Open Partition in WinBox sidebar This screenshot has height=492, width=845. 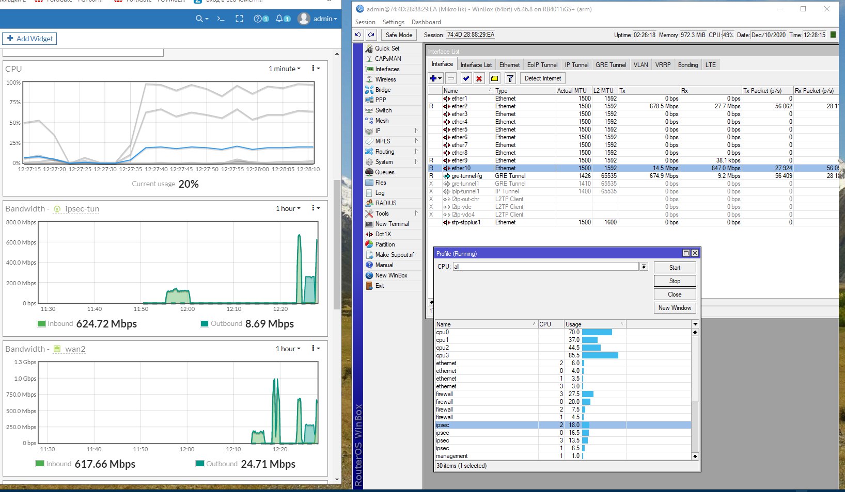click(385, 244)
